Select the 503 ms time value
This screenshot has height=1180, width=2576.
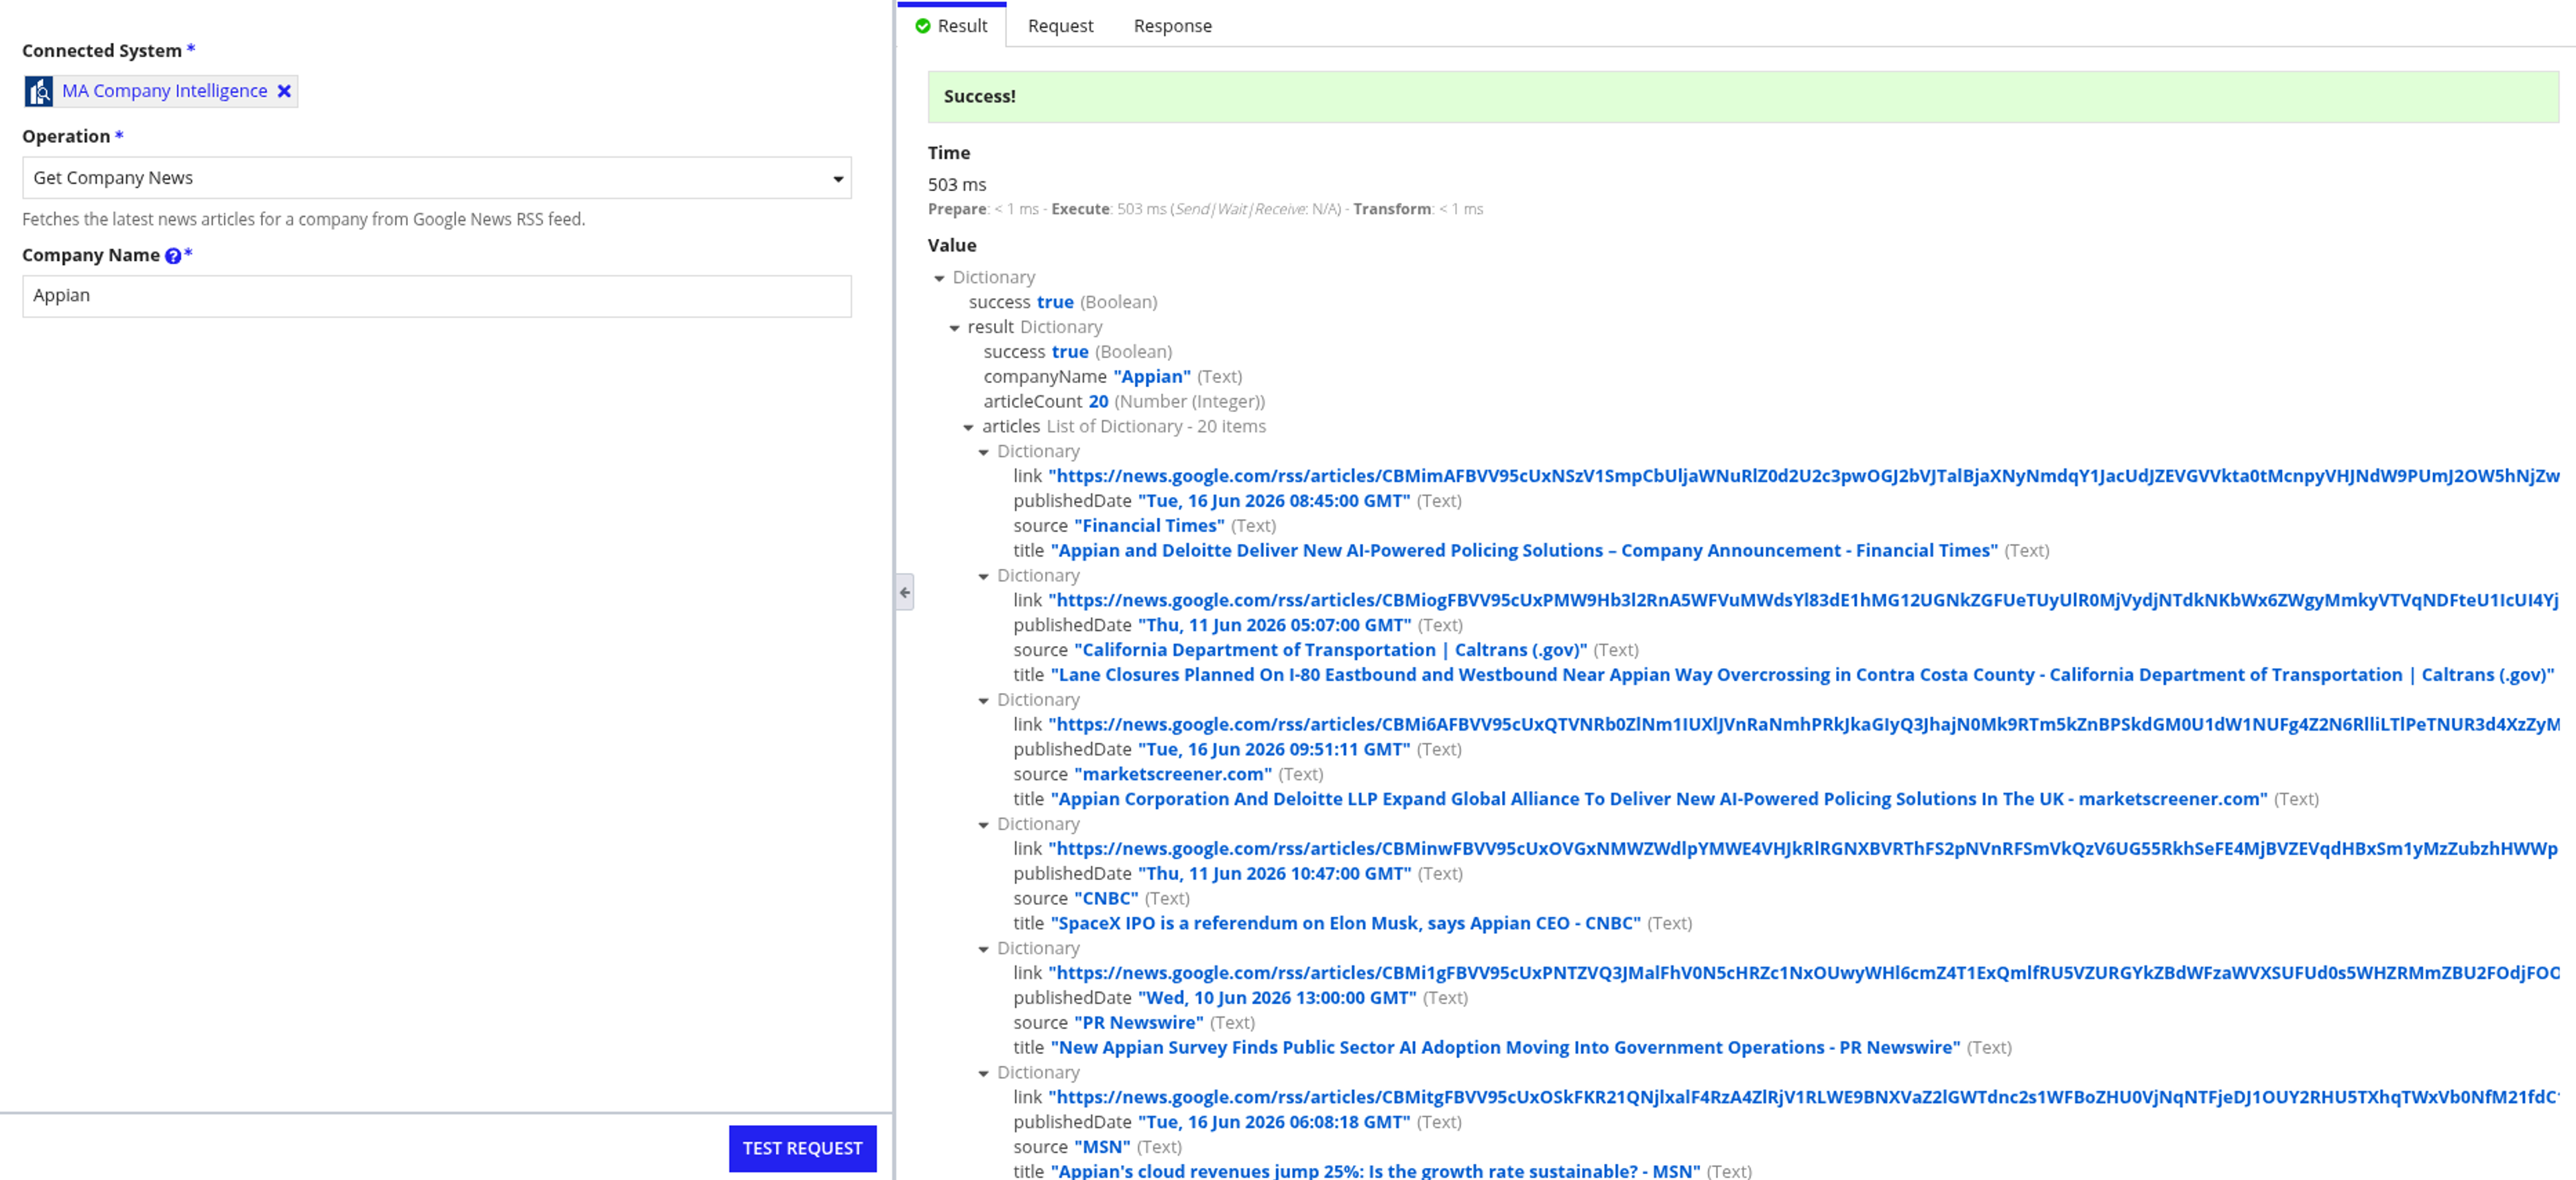957,185
